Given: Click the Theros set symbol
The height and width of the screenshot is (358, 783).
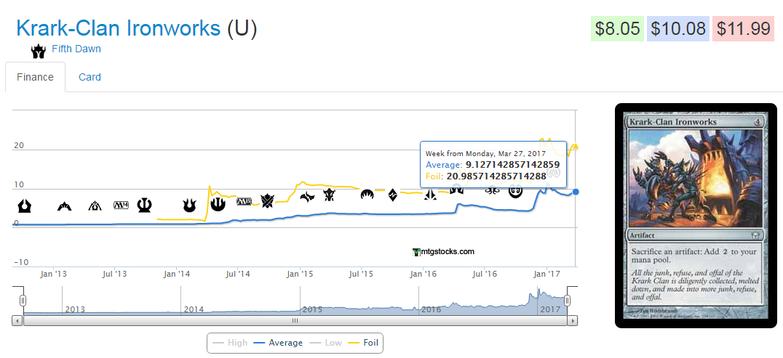Looking at the screenshot, I should 144,205.
